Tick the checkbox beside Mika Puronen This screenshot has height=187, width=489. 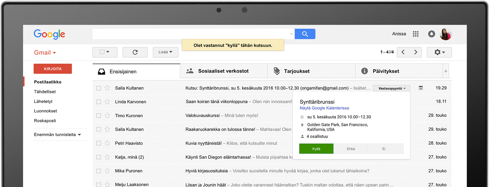tap(99, 171)
